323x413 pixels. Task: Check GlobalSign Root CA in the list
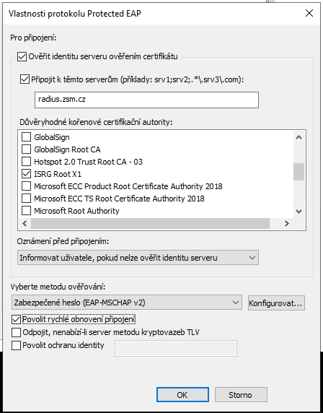click(26, 149)
